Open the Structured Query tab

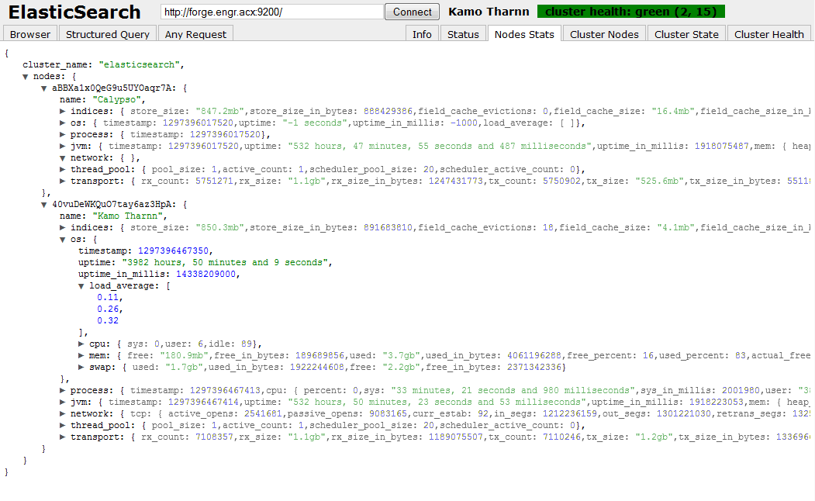coord(107,33)
